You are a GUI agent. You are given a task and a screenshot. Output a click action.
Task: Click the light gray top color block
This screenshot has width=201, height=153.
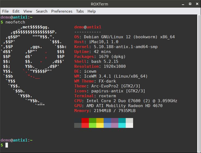click(x=129, y=120)
